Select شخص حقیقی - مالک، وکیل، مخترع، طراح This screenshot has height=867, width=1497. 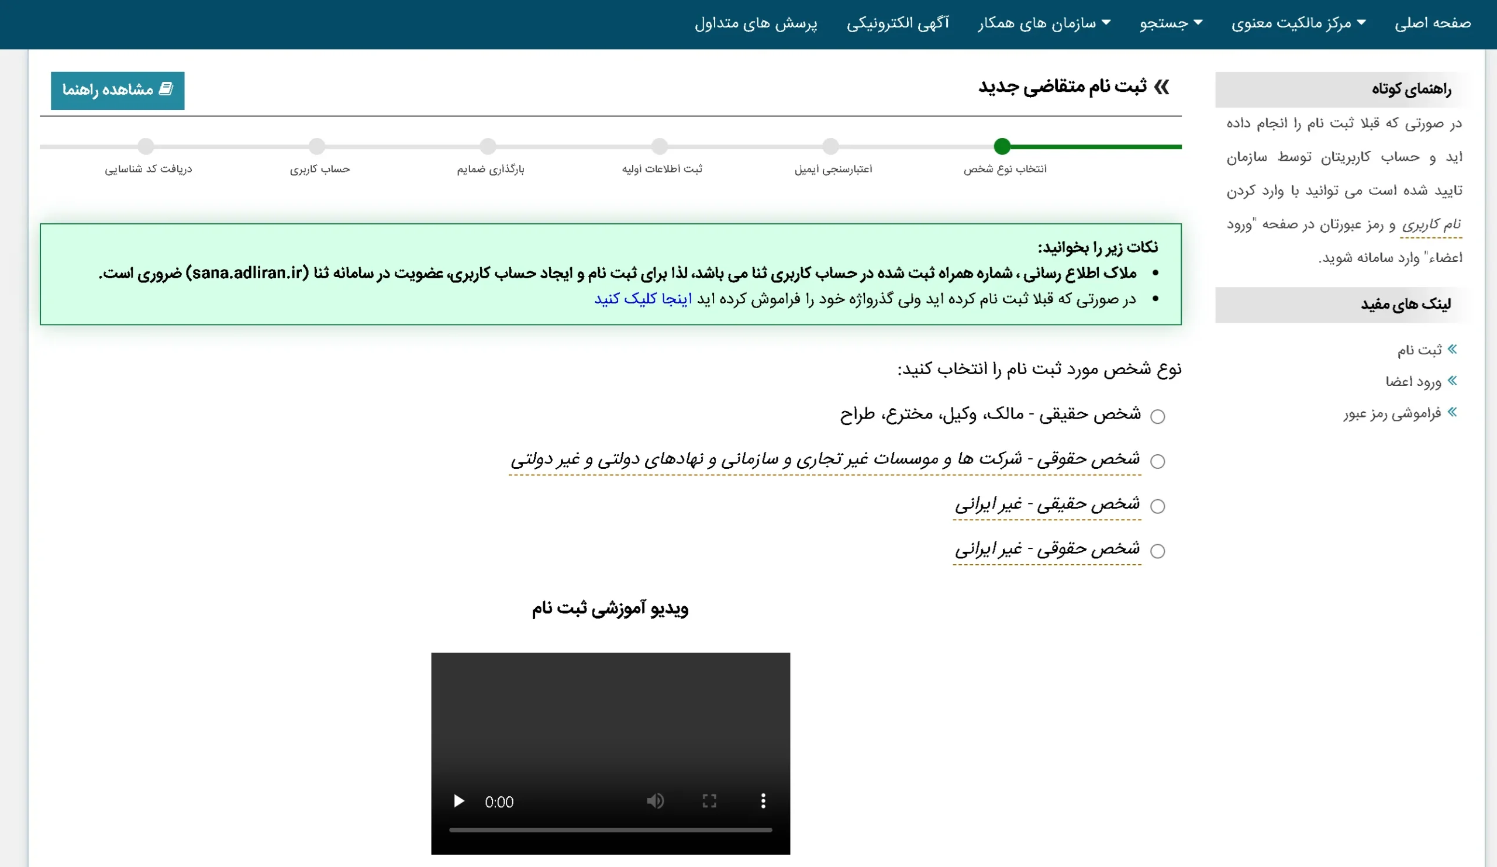click(1158, 416)
